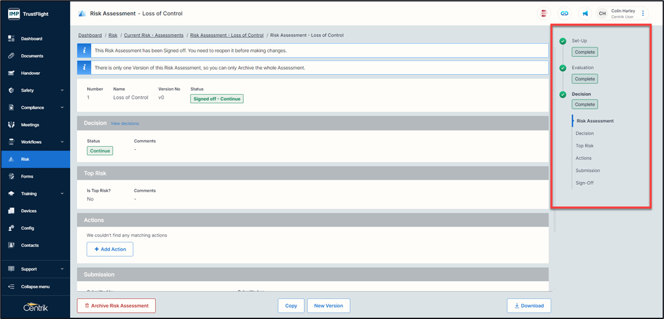Click the Set-Up green check step
Viewport: 664px width, 319px height.
(563, 41)
